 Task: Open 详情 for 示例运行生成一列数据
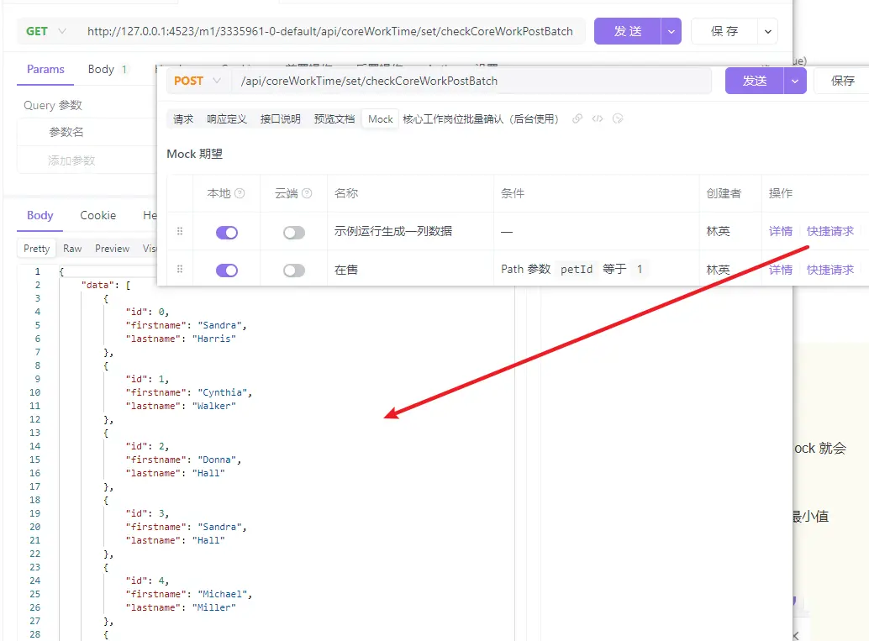point(780,231)
